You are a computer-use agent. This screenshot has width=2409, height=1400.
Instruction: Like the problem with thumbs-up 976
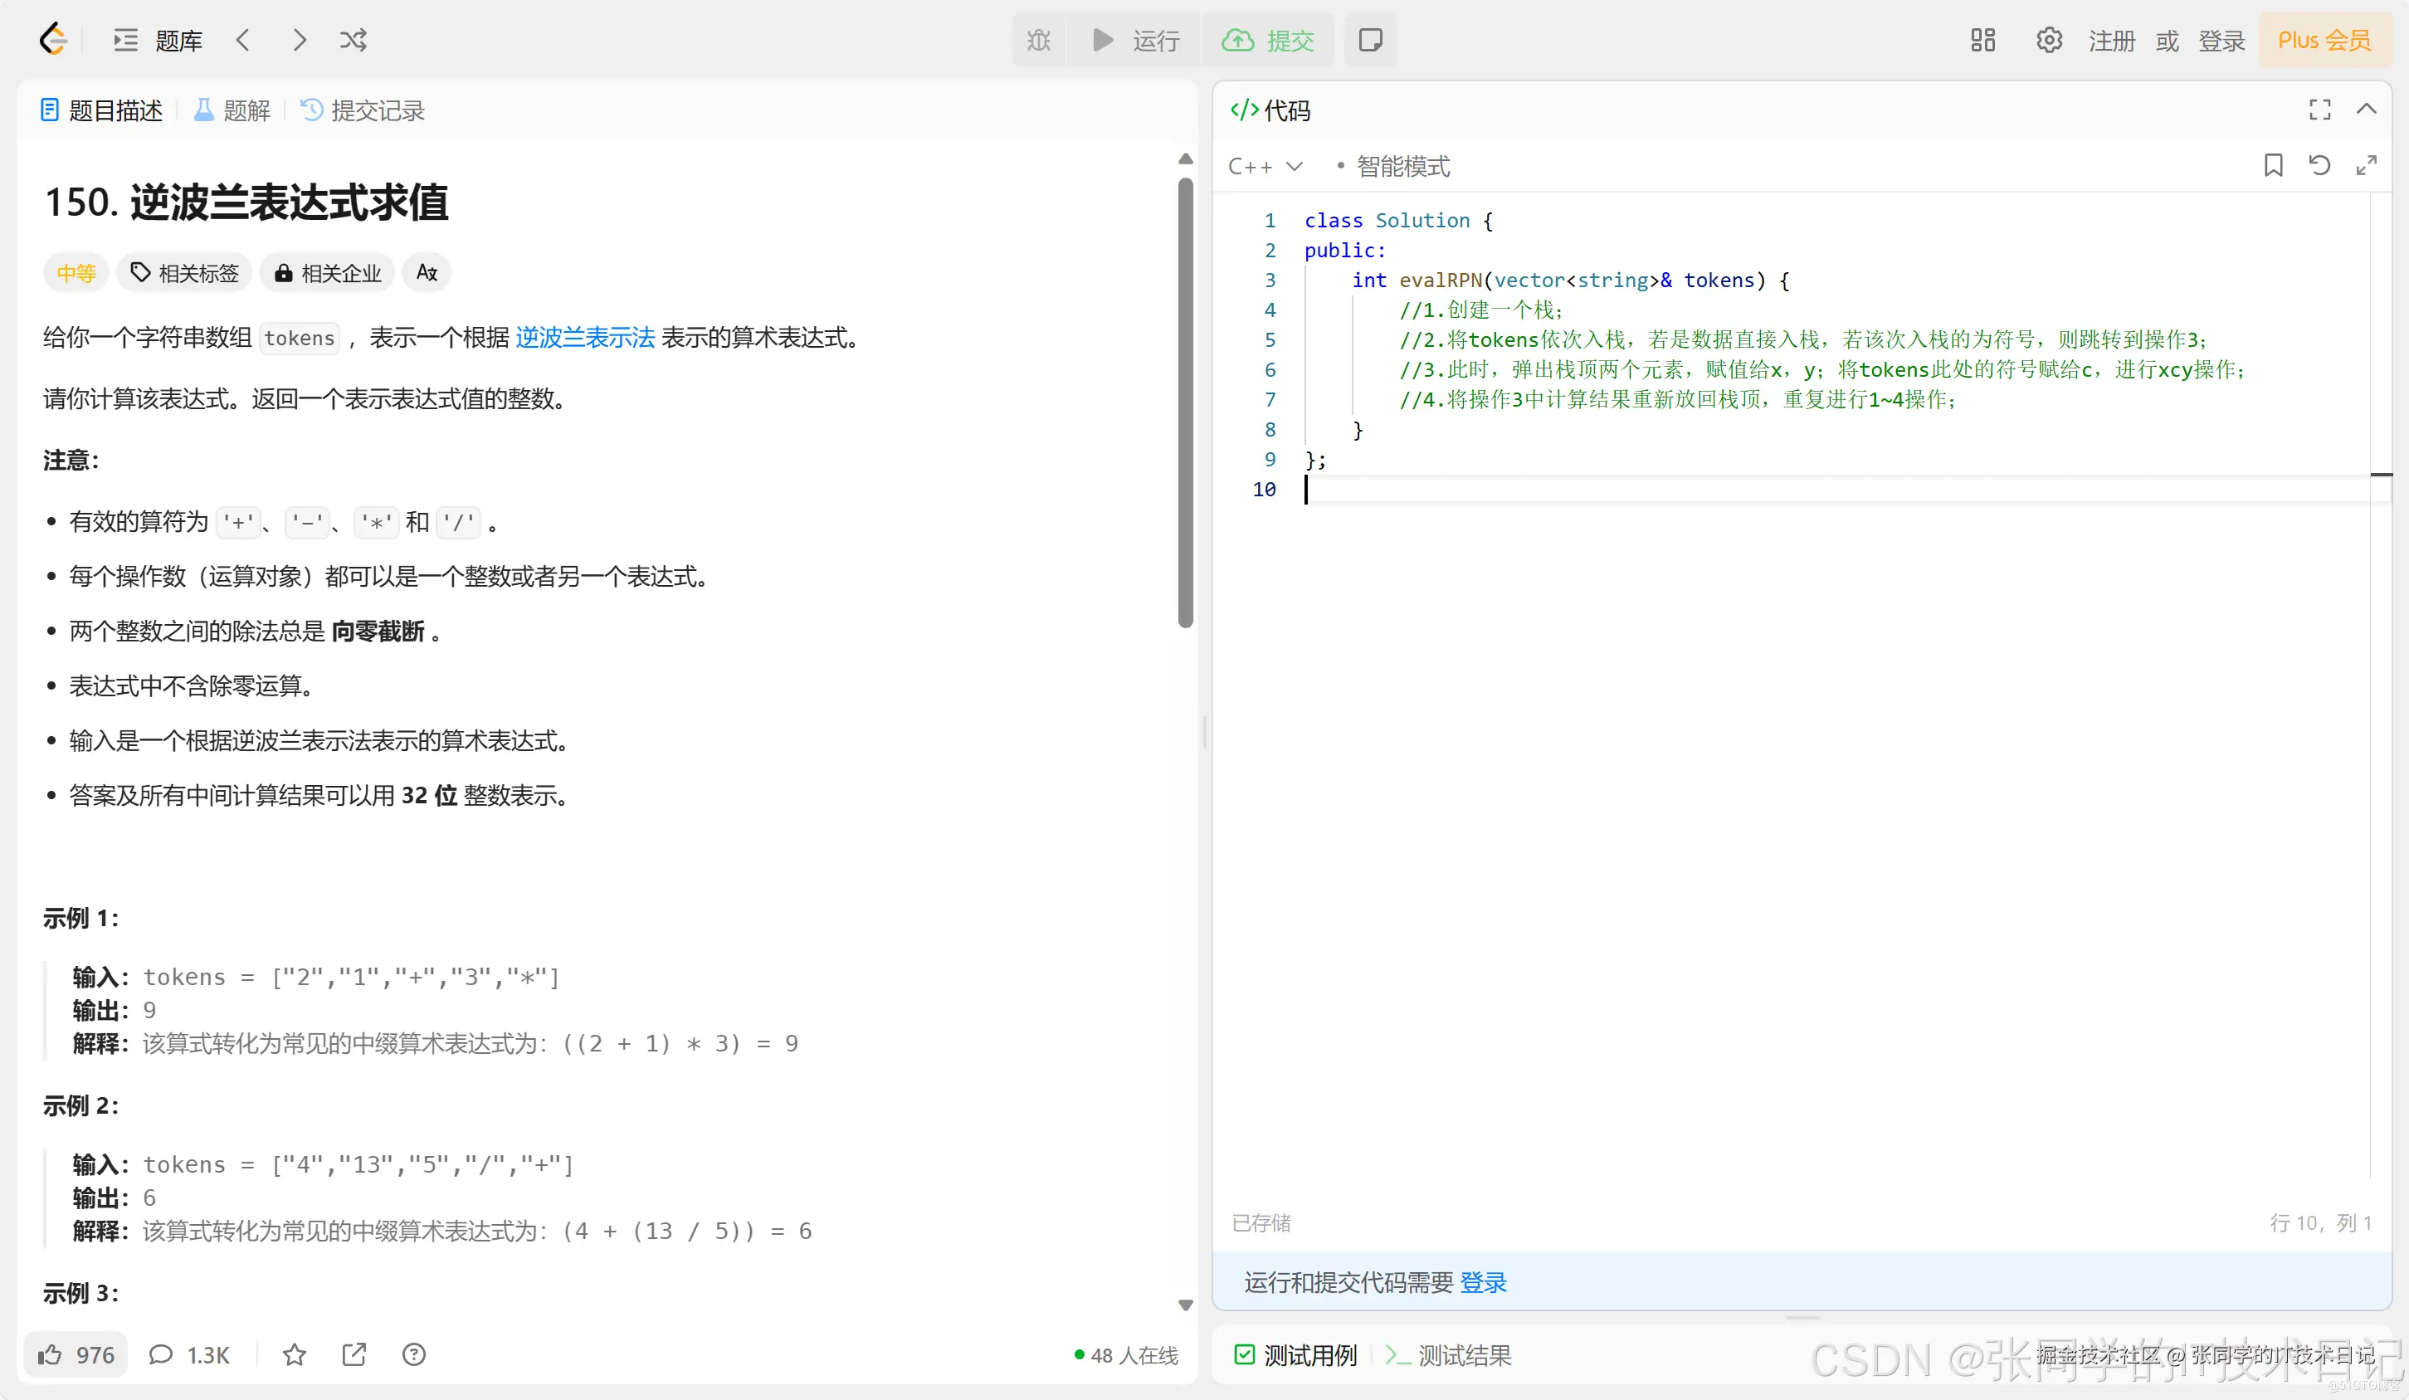pos(76,1354)
